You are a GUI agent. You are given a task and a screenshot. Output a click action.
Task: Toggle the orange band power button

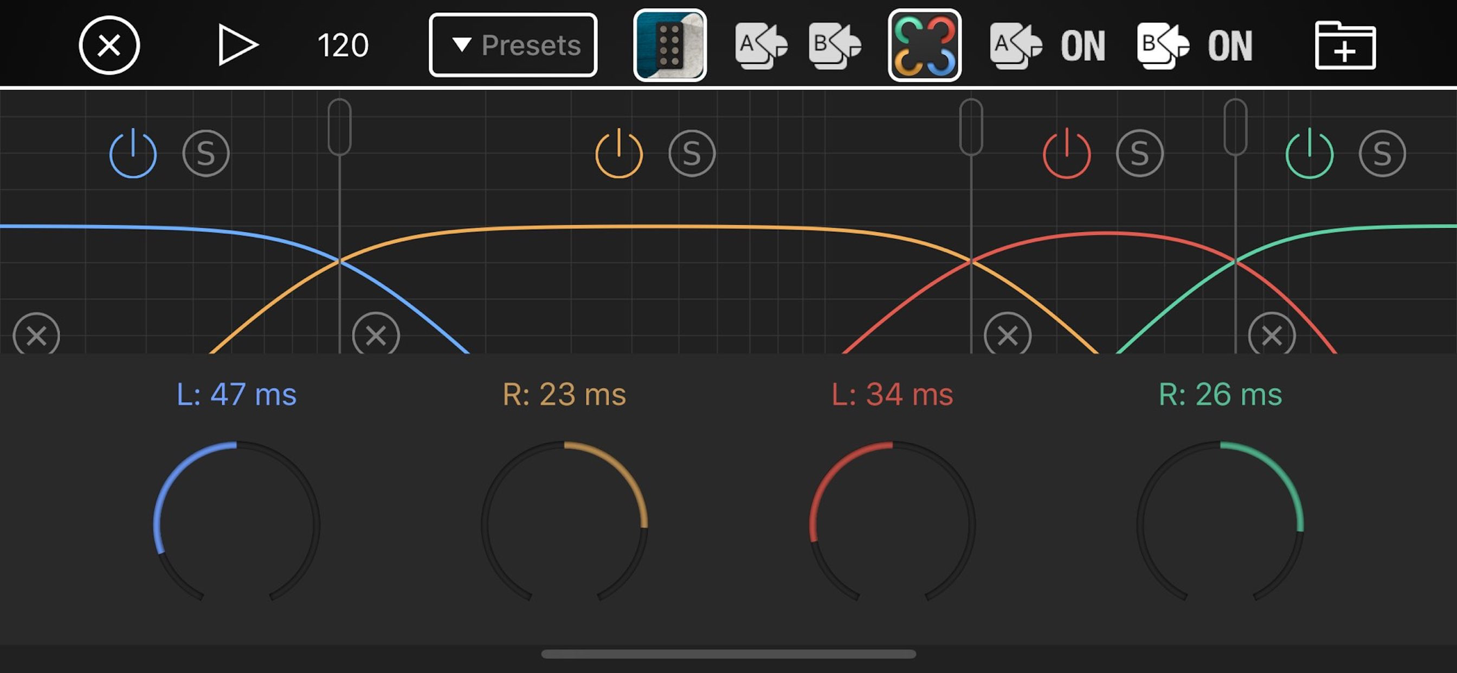point(619,153)
